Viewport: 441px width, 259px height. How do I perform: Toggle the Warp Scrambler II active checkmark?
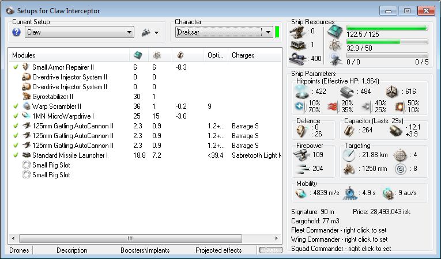click(16, 106)
